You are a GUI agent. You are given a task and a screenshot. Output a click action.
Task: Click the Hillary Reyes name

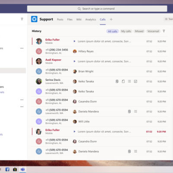tap(86, 51)
